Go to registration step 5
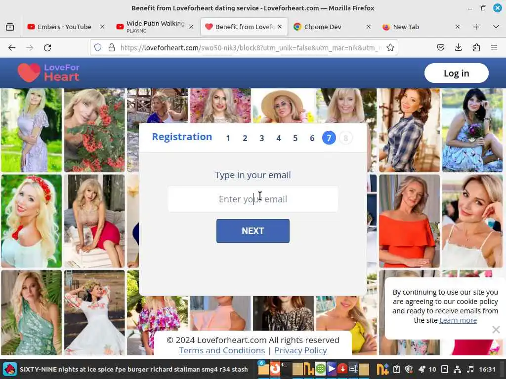The width and height of the screenshot is (506, 379). [295, 138]
